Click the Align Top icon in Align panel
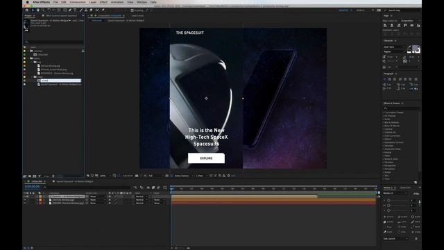Image resolution: width=444 pixels, height=250 pixels. point(405,26)
